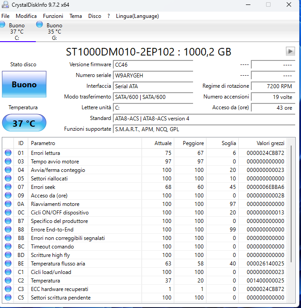Click the Attuale column header
This screenshot has height=308, width=301.
pos(158,143)
